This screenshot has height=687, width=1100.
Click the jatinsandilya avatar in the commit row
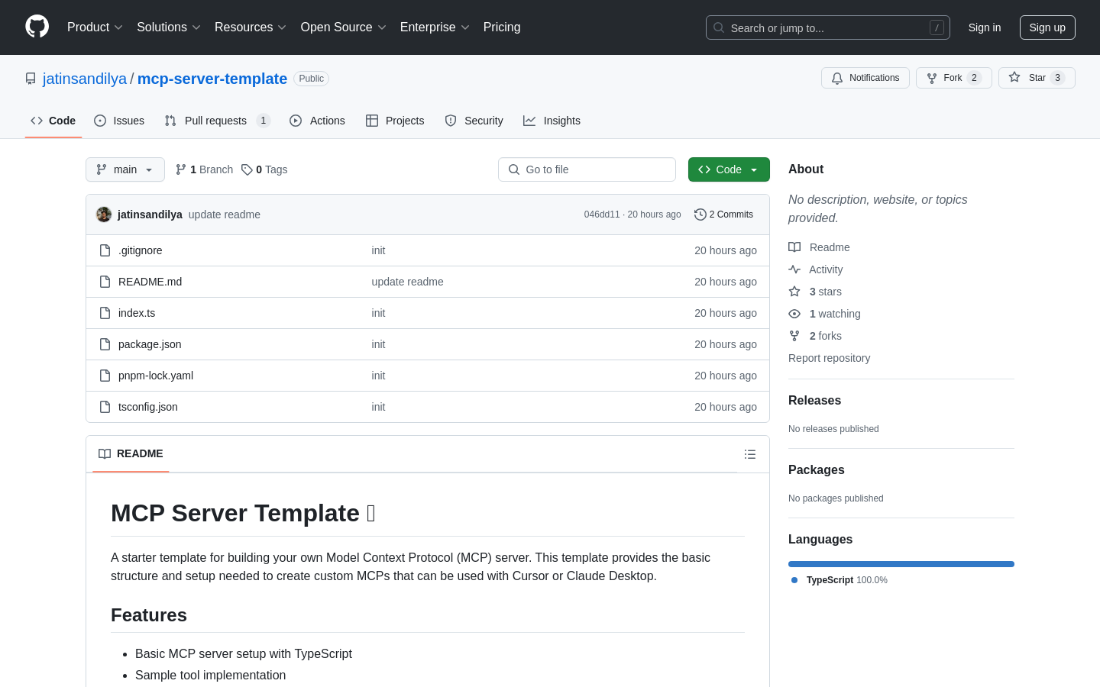click(x=104, y=214)
